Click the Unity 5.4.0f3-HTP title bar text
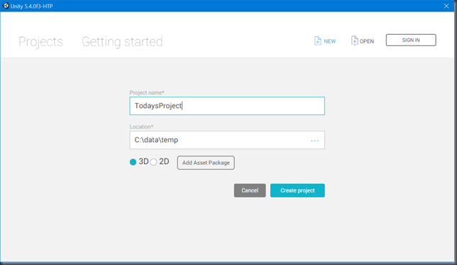The height and width of the screenshot is (265, 457). click(31, 6)
